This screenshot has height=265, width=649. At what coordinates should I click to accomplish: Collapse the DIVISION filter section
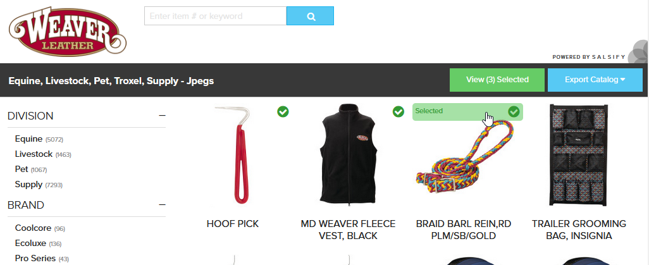click(x=162, y=116)
